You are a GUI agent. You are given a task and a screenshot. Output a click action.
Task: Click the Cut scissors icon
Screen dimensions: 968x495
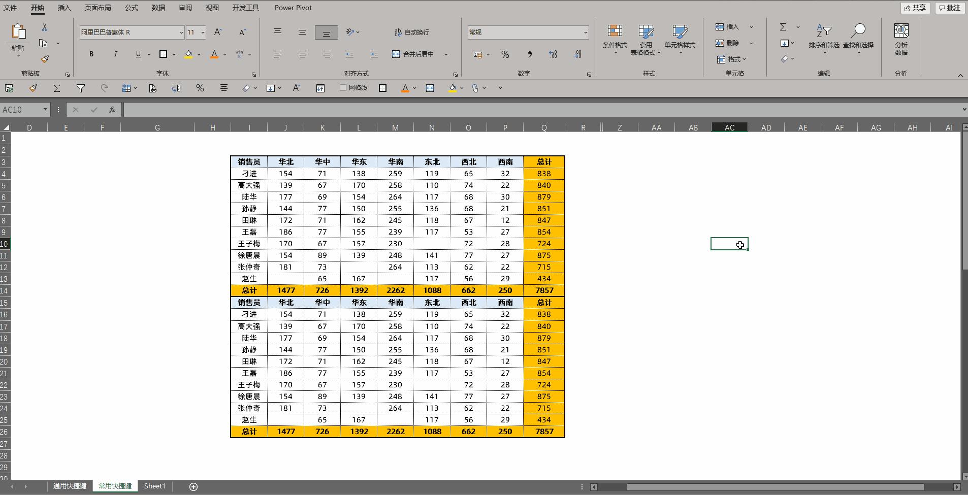45,27
